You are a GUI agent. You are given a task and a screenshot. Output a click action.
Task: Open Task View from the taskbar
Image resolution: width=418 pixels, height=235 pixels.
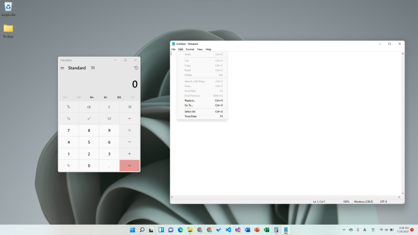tap(151, 230)
